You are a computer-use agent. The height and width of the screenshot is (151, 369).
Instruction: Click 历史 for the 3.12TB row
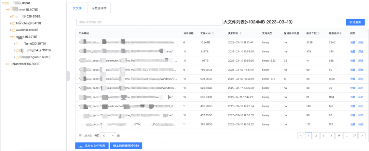pyautogui.click(x=361, y=52)
